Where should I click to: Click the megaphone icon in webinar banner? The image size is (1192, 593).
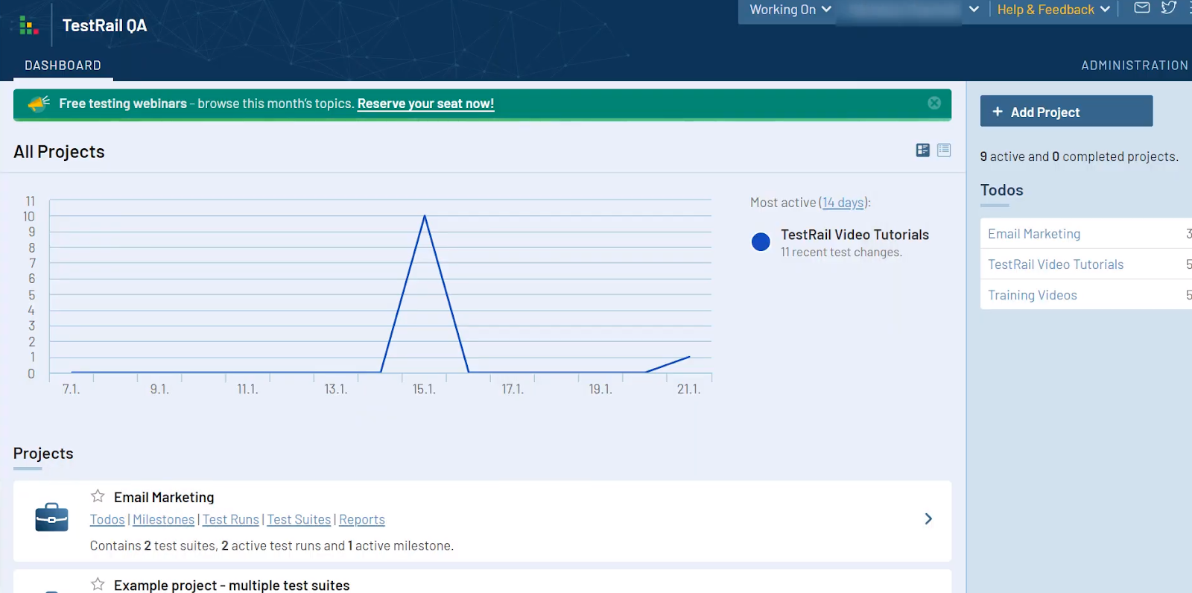[x=38, y=104]
